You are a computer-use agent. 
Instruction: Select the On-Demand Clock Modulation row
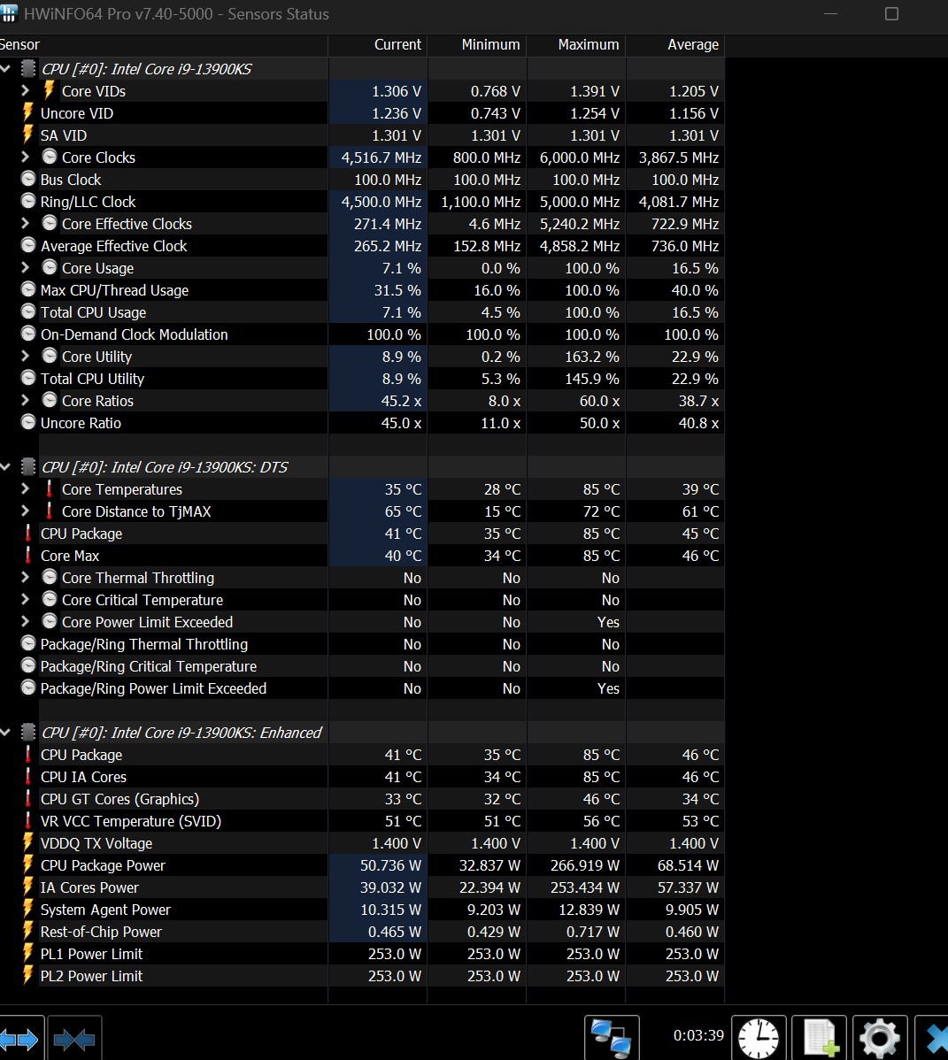click(362, 334)
